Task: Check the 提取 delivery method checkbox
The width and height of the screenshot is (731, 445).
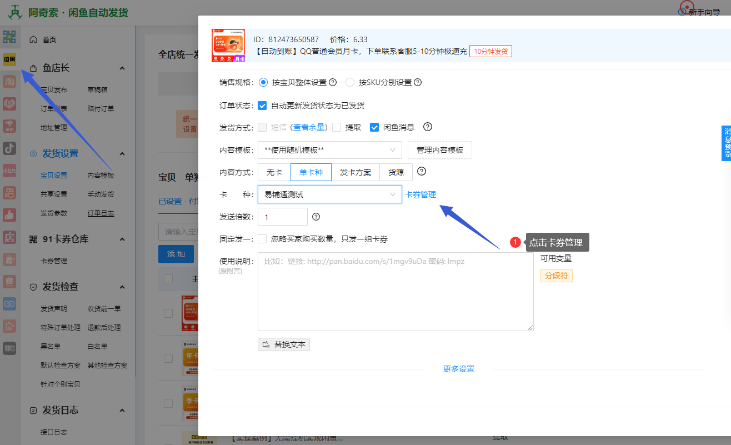Action: pyautogui.click(x=337, y=127)
